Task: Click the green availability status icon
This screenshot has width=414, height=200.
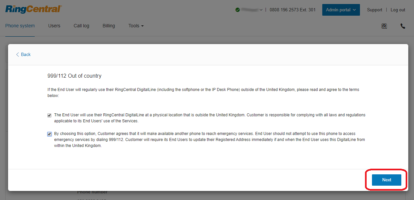Action: point(238,10)
